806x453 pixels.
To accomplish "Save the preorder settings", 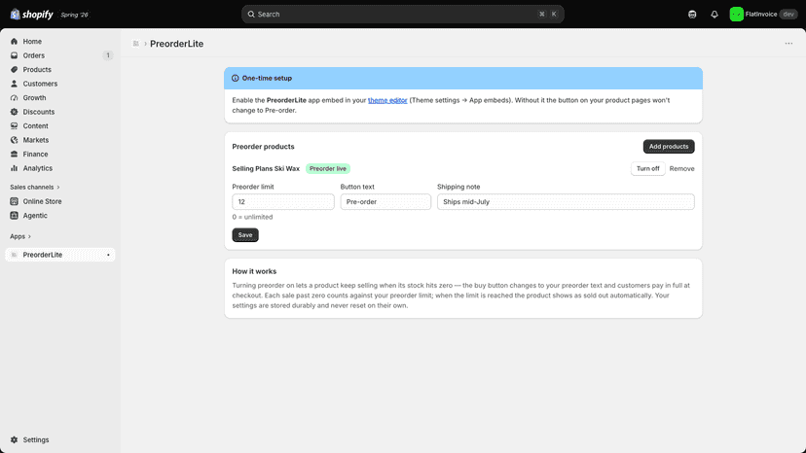I will pos(245,234).
